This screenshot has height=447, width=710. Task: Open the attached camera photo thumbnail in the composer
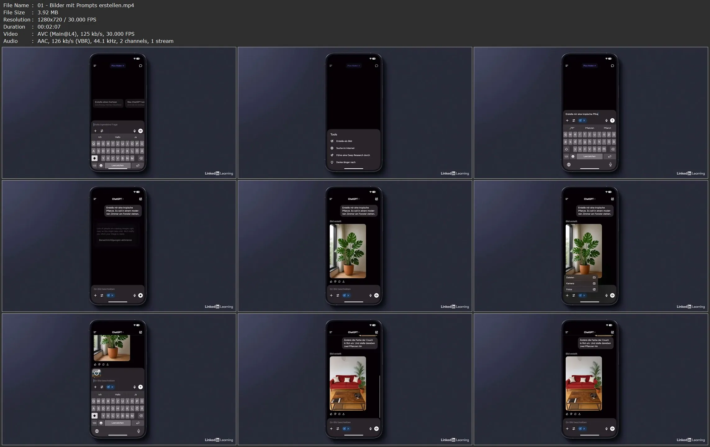pyautogui.click(x=97, y=373)
